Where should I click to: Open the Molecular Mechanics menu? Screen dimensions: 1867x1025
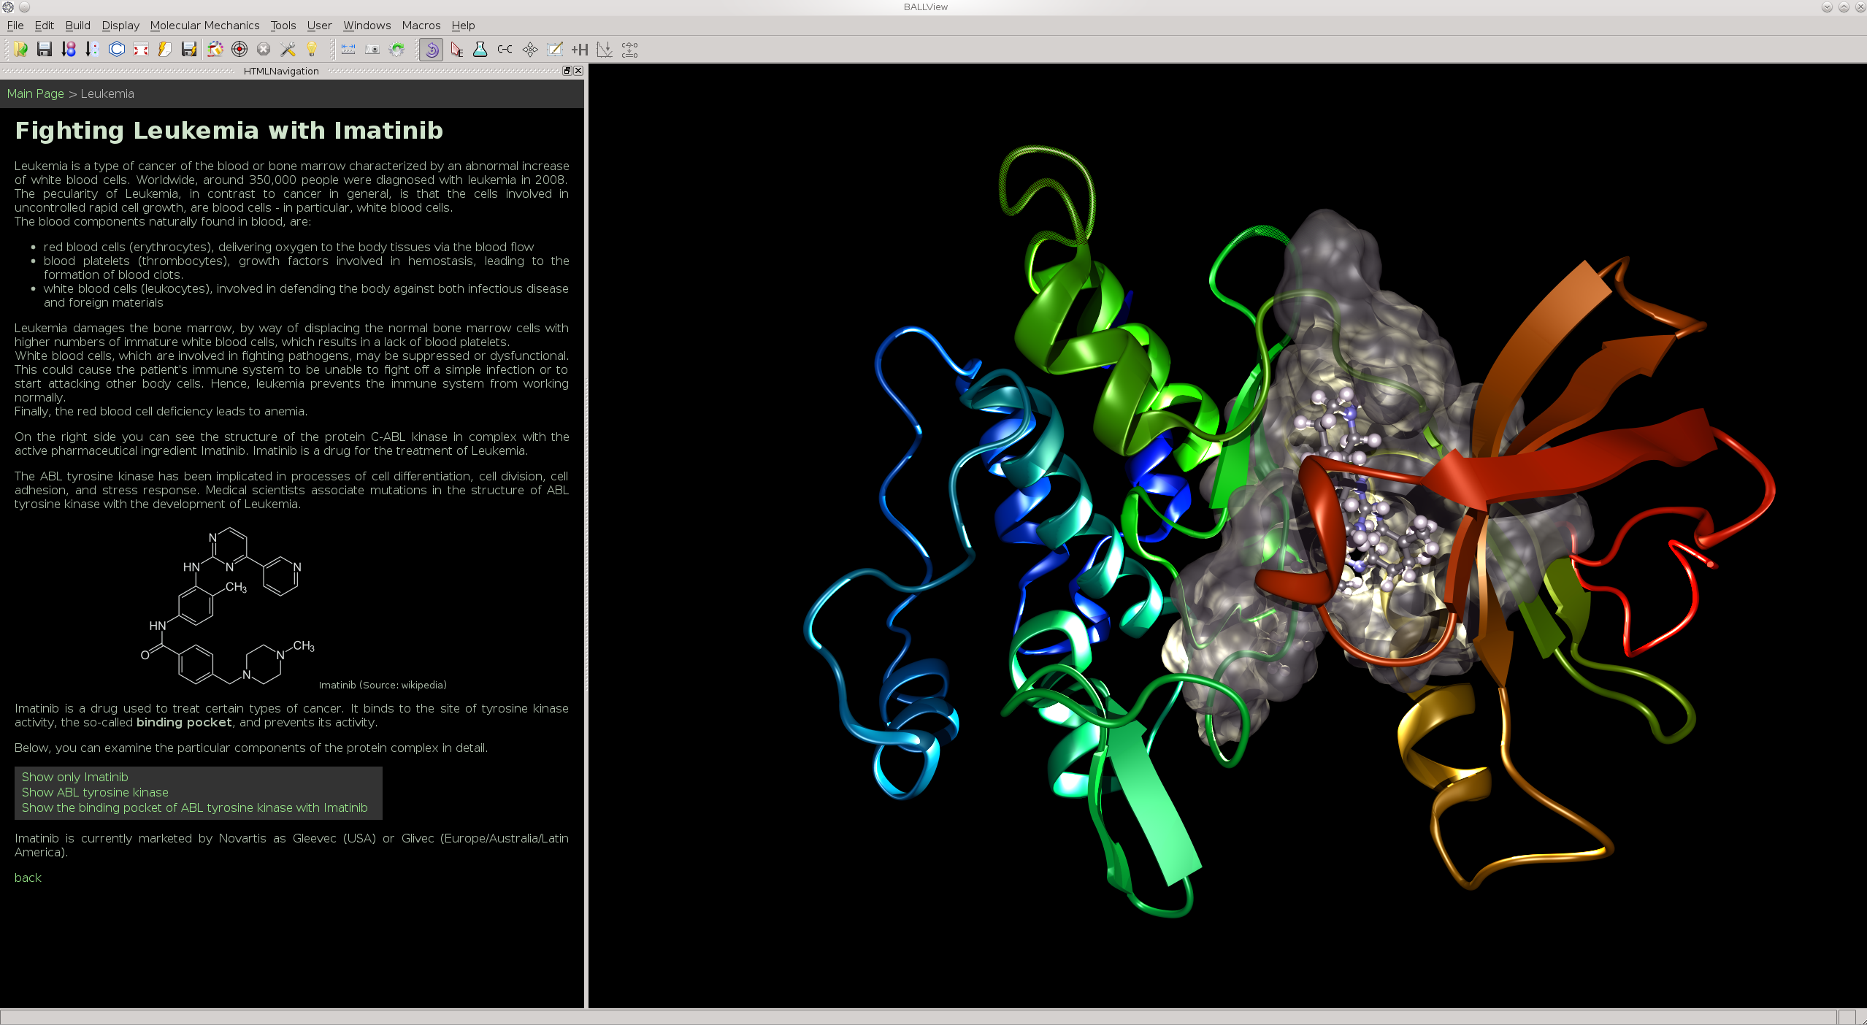pyautogui.click(x=204, y=26)
